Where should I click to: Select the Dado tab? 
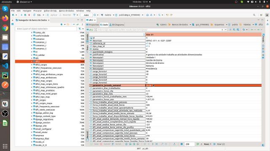[x=104, y=25]
